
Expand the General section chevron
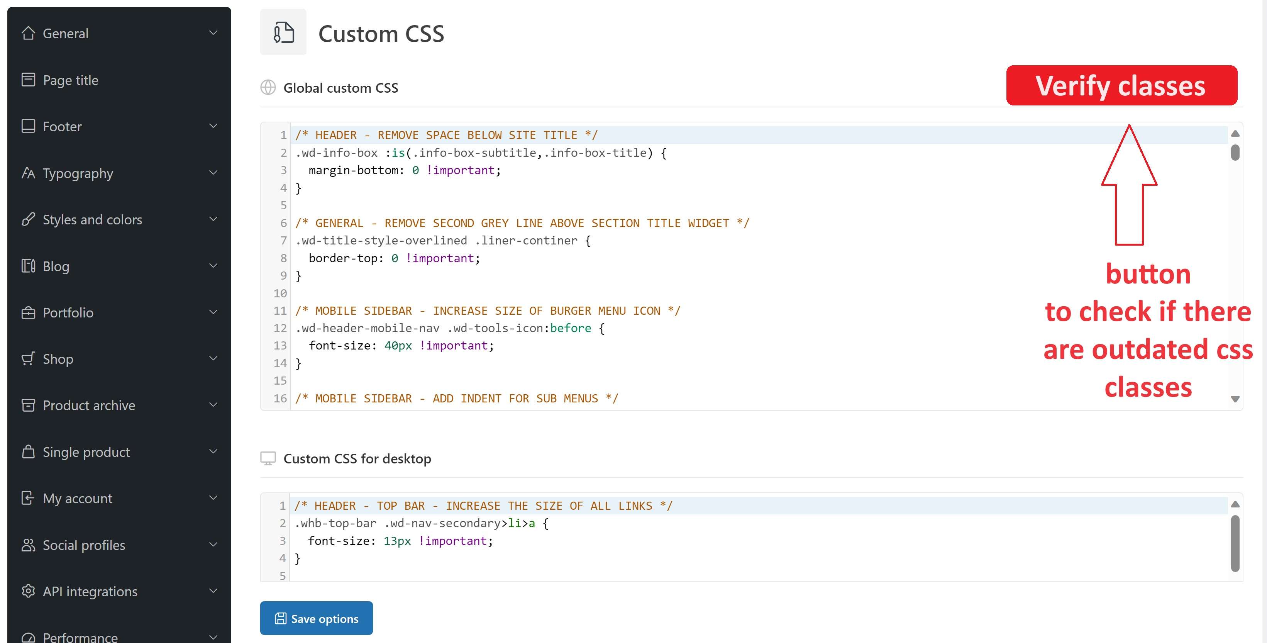tap(213, 33)
